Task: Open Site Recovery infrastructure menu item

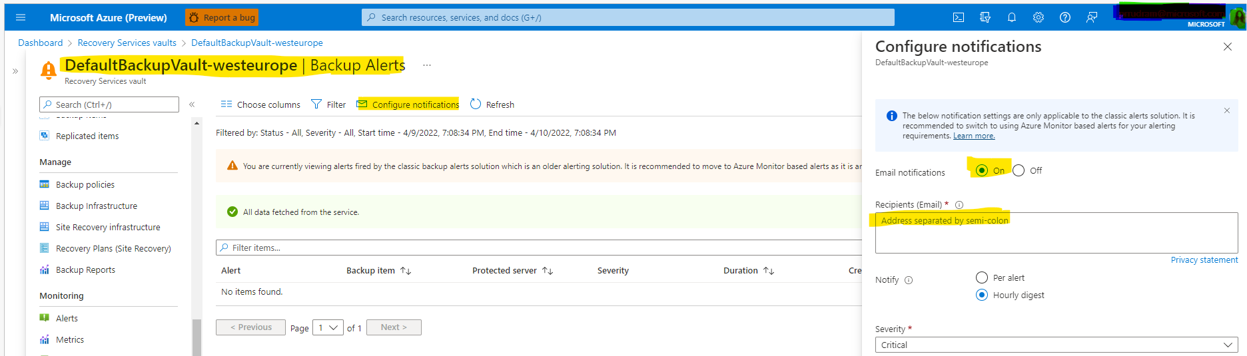Action: [108, 227]
